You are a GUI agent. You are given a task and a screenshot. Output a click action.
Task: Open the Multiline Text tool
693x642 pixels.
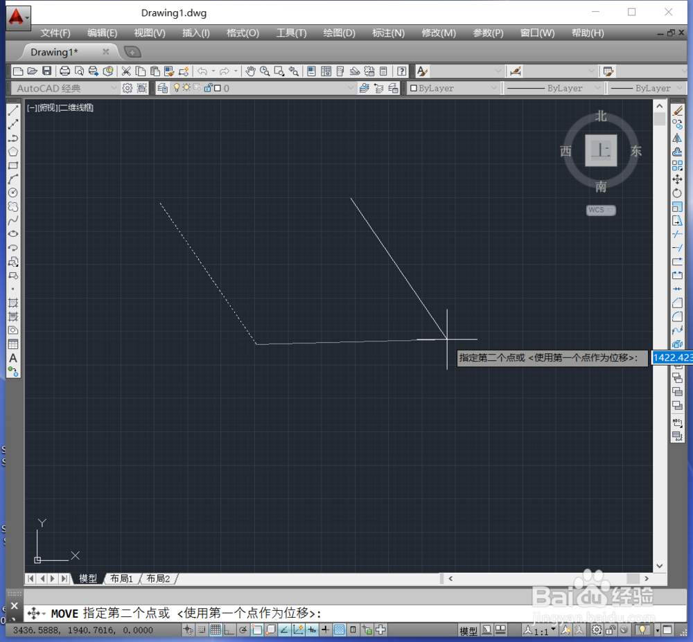12,358
